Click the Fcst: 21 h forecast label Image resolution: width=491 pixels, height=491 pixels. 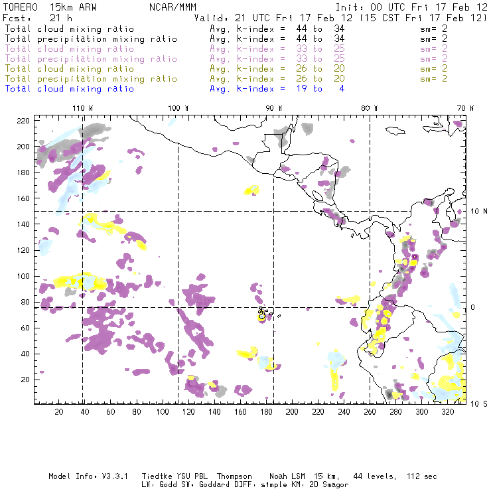point(37,18)
